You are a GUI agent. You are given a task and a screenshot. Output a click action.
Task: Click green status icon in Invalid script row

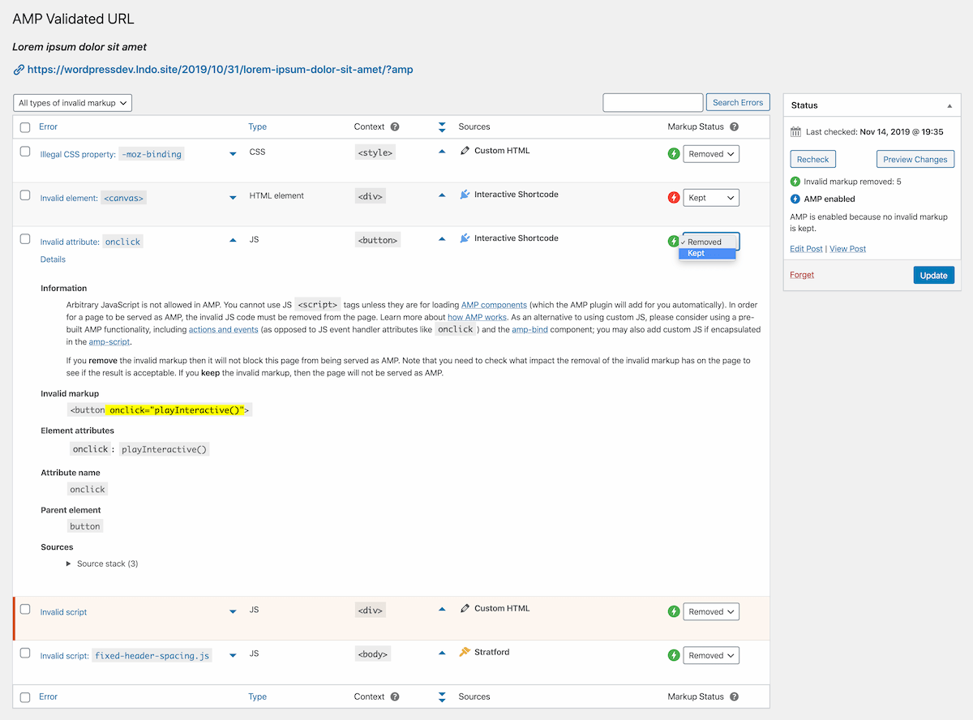click(x=673, y=611)
